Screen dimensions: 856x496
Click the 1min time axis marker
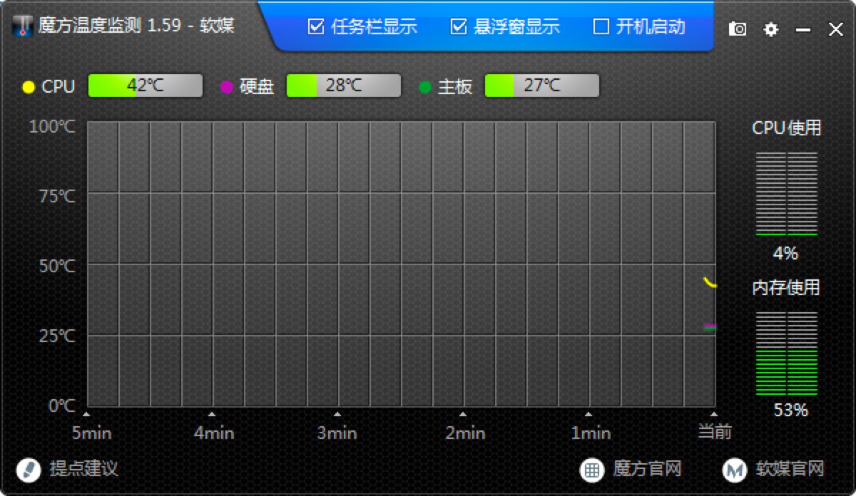point(591,432)
